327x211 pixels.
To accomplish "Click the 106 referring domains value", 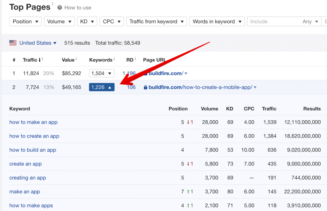I will (131, 87).
